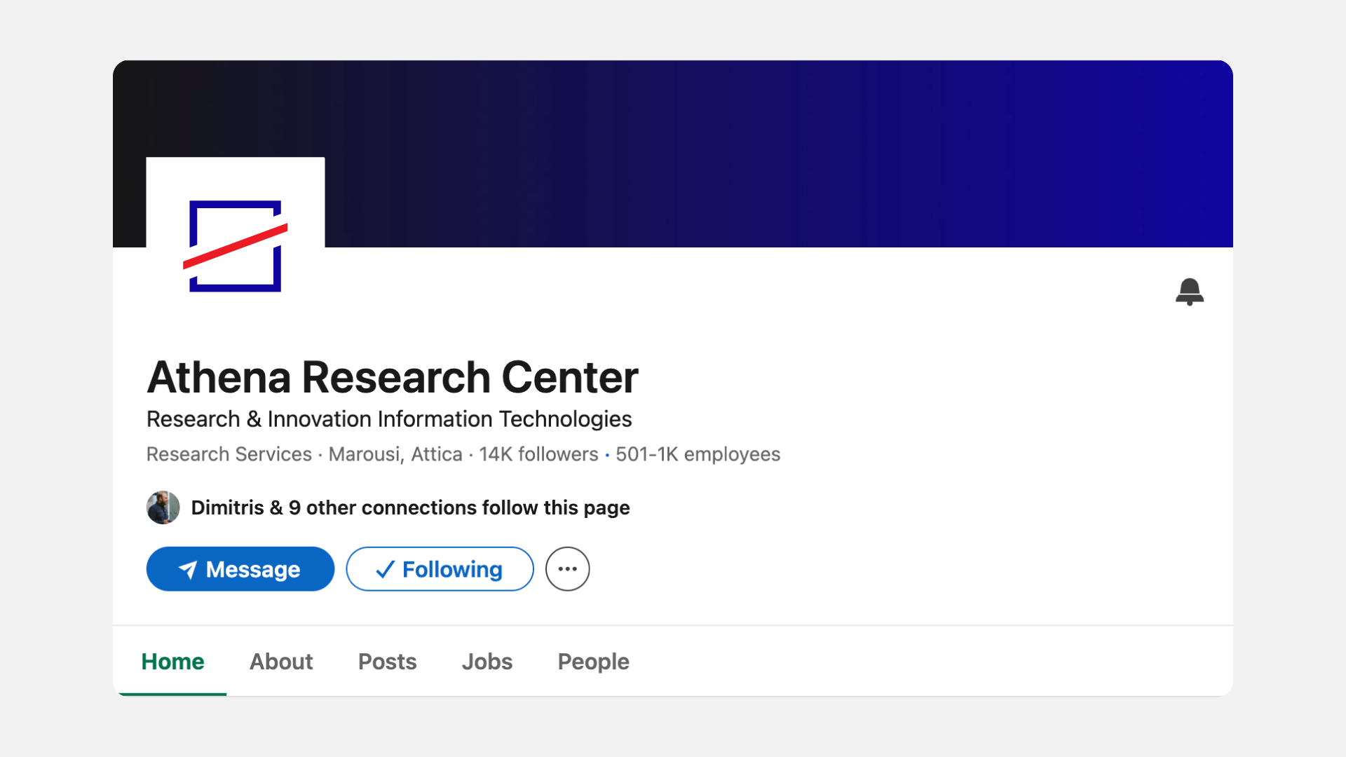Show connections following this page
Screen dimensions: 1346x757
410,507
